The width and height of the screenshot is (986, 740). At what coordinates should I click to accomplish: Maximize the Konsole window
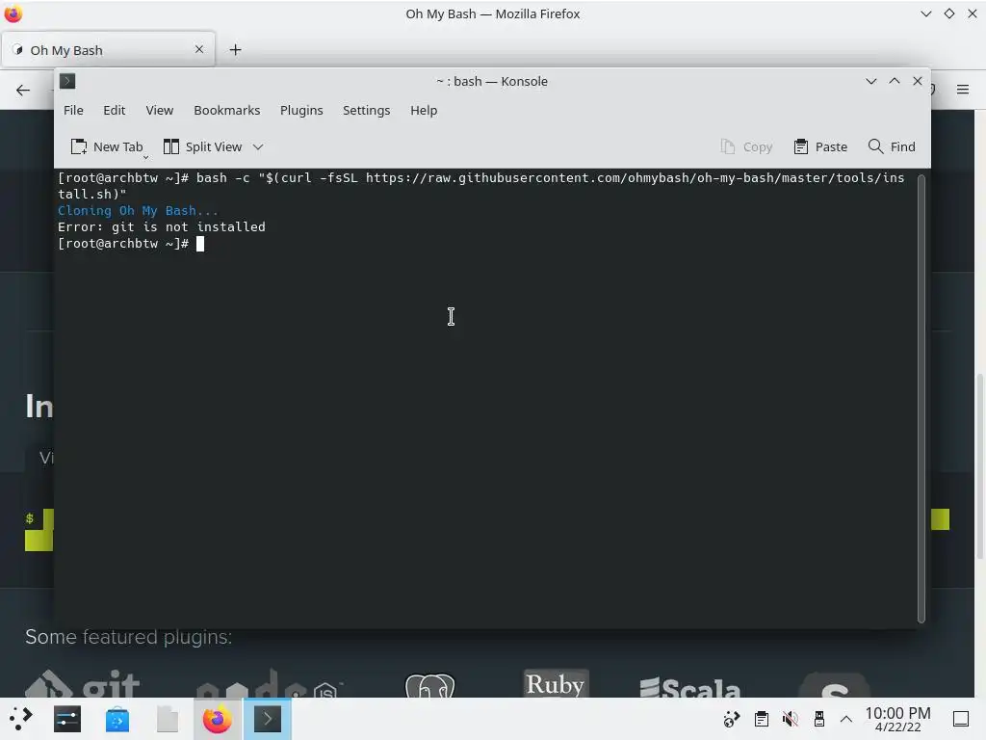tap(895, 81)
